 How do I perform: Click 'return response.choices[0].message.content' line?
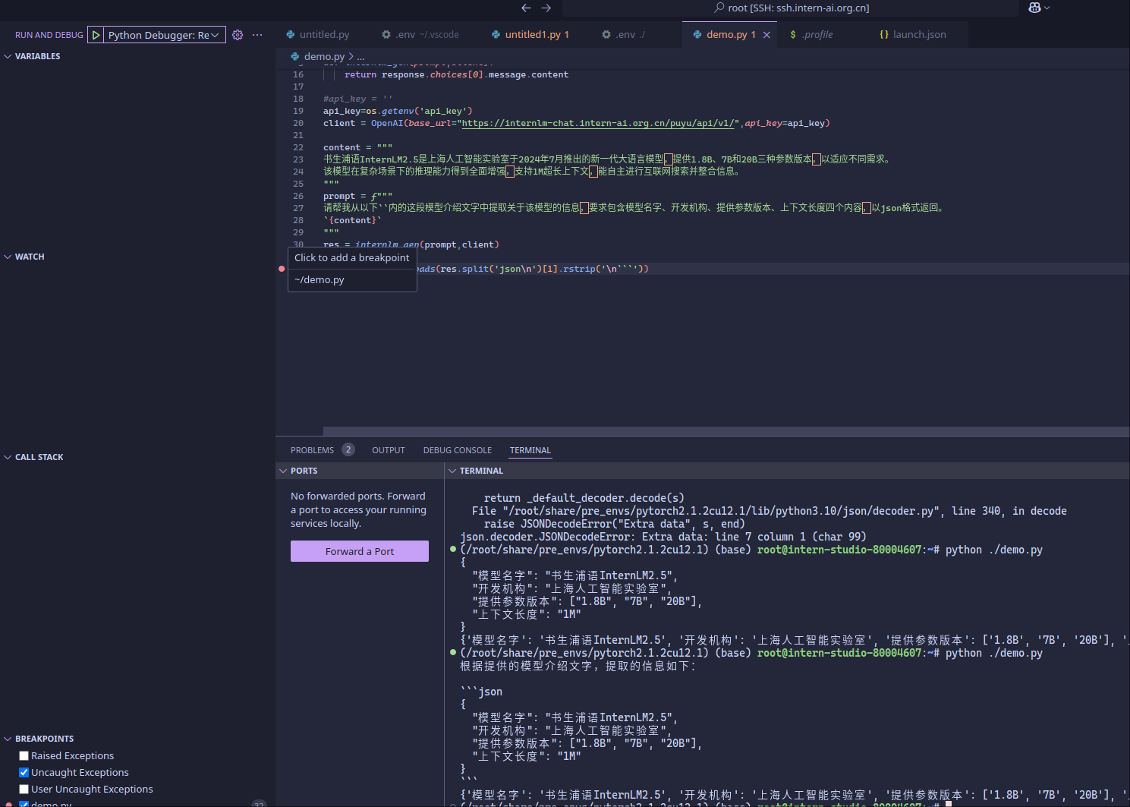(x=456, y=74)
